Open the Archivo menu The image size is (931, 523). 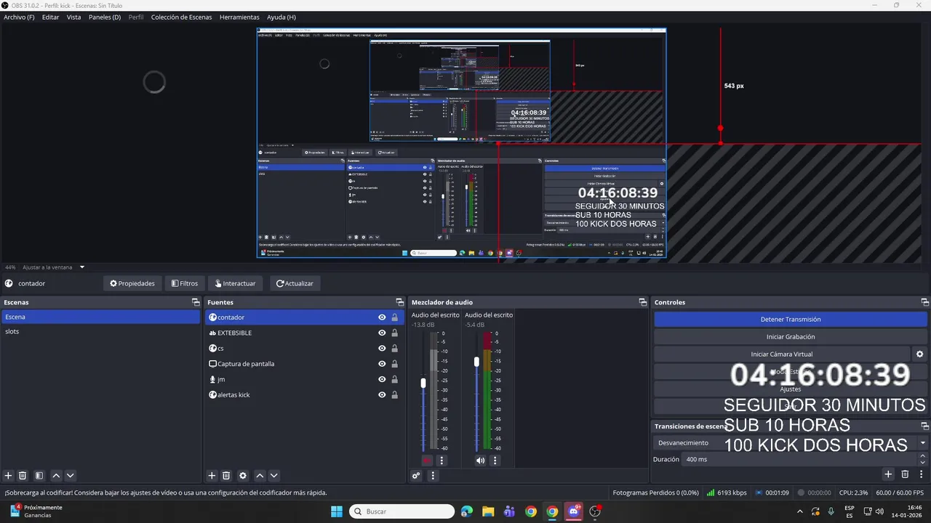(x=19, y=17)
